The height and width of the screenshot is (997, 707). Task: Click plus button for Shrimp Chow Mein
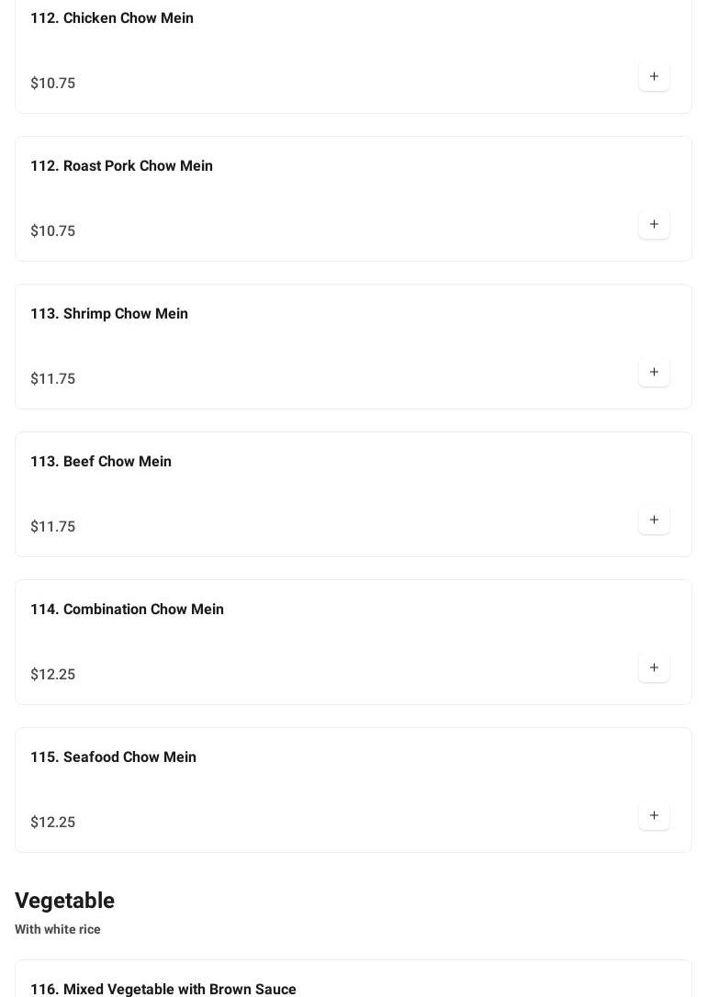click(x=654, y=372)
